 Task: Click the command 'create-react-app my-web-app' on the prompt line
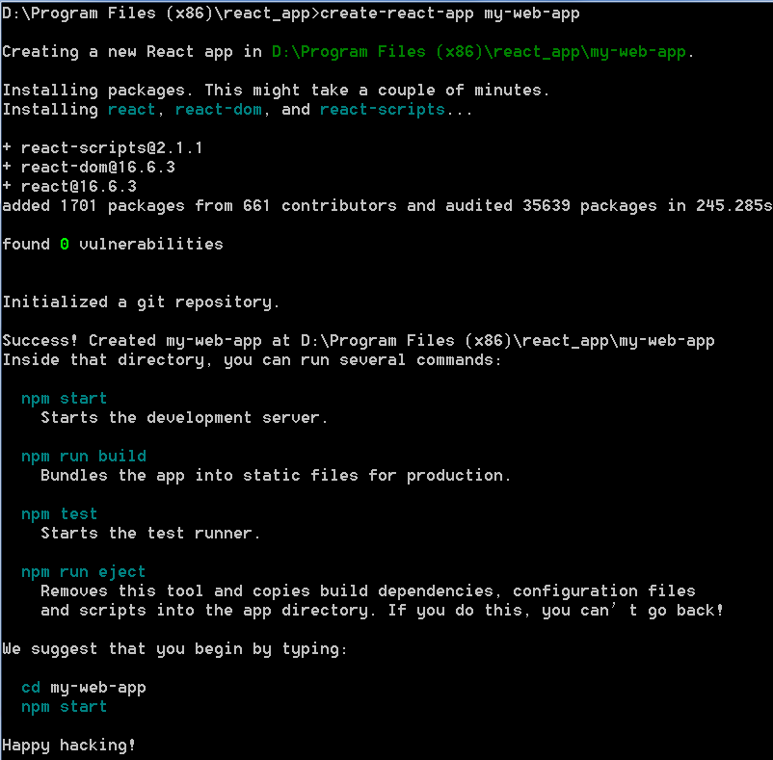[449, 13]
